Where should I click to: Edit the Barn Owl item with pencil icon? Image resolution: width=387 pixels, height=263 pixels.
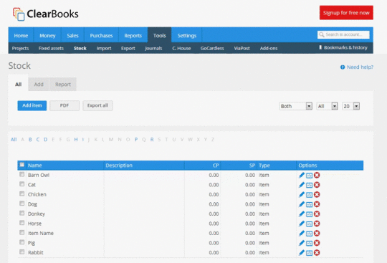(301, 175)
